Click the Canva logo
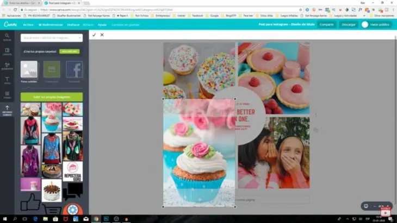Viewport: 397px width, 223px height. pos(10,24)
